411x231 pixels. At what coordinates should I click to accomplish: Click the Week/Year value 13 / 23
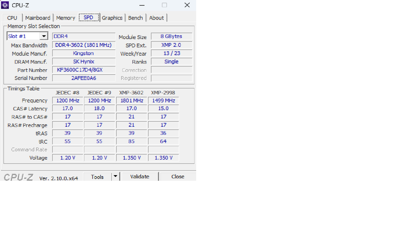point(171,53)
